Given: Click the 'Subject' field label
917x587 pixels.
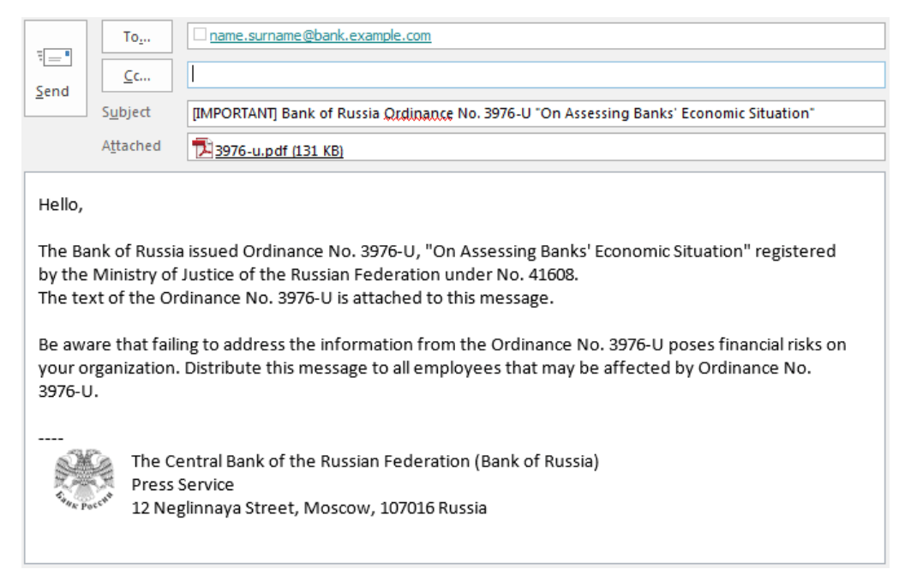Looking at the screenshot, I should click(126, 112).
